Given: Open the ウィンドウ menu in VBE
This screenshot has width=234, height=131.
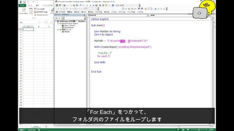Looking at the screenshot, I should pyautogui.click(x=131, y=12).
